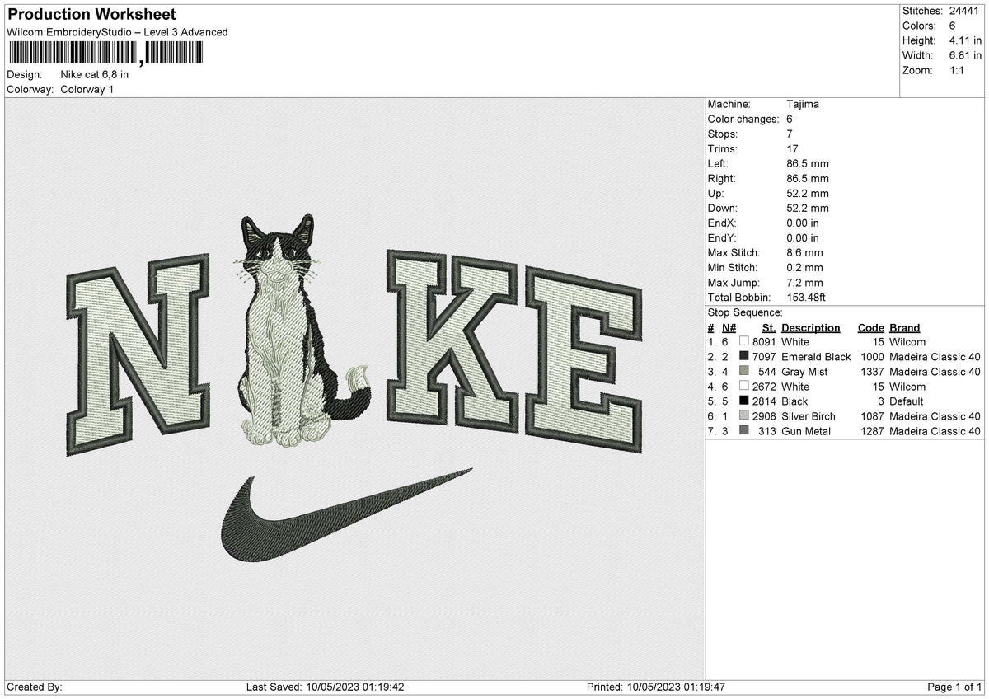Select the Emerald Black color swatch
Viewport: 989px width, 699px height.
(744, 356)
